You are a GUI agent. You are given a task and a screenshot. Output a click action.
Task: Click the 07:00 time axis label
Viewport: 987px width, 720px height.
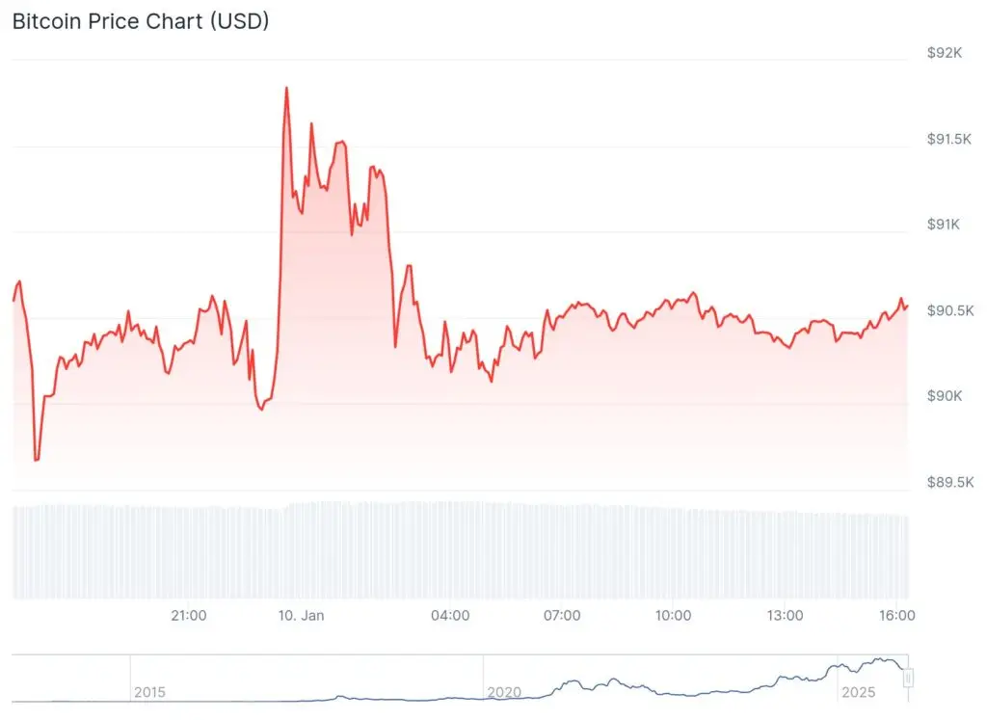pyautogui.click(x=562, y=615)
